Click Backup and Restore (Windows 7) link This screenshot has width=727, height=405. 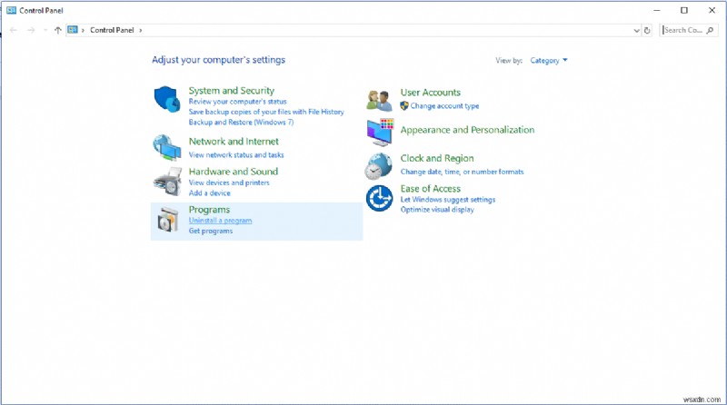point(241,122)
